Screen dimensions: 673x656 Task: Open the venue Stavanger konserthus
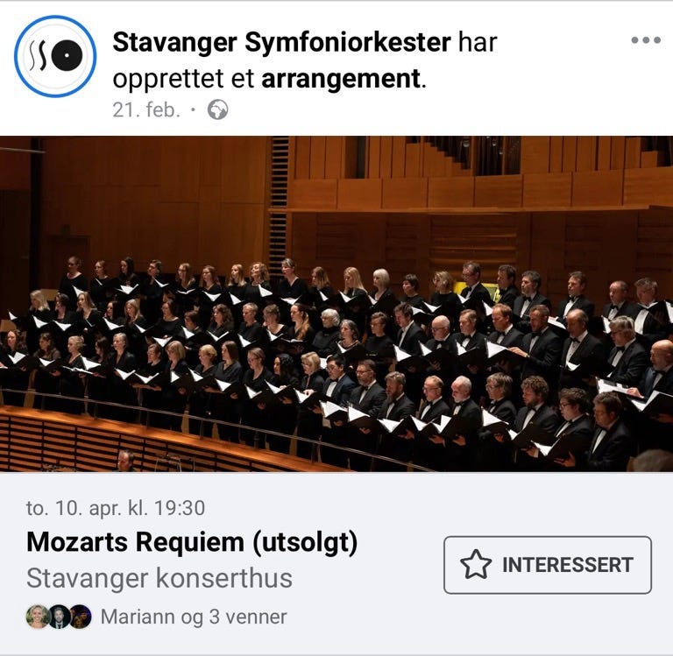(x=159, y=578)
